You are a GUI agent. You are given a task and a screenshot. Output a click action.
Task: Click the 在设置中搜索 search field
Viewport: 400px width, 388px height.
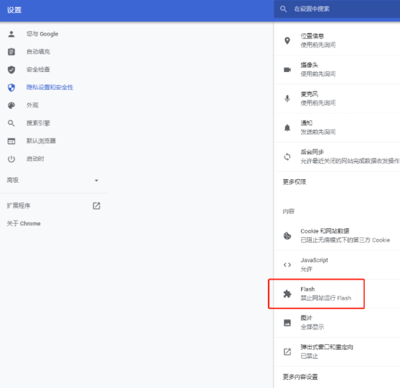[x=337, y=9]
